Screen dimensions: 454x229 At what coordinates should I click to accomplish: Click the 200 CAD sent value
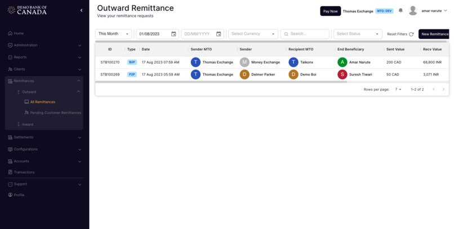pos(394,62)
